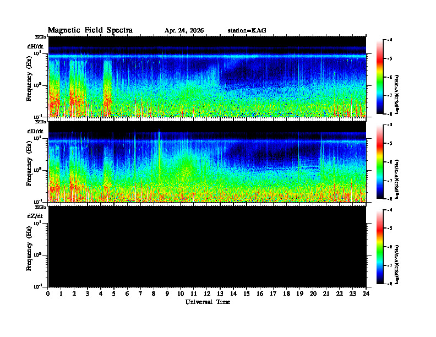Click the "19" hour tick label

tap(299, 294)
